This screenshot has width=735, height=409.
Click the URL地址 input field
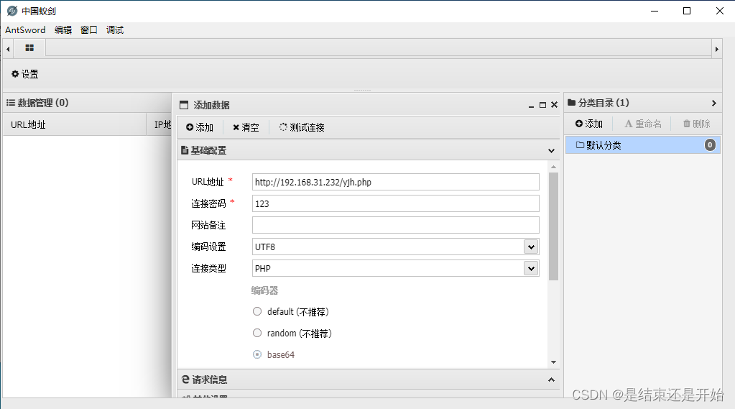point(396,182)
